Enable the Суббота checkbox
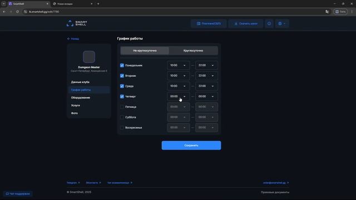 [122, 117]
